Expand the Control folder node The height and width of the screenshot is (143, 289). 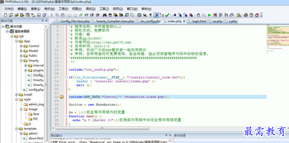click(21, 46)
